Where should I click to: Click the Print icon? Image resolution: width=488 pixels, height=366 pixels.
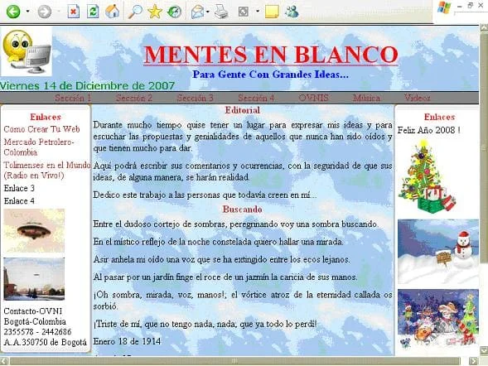tap(221, 12)
